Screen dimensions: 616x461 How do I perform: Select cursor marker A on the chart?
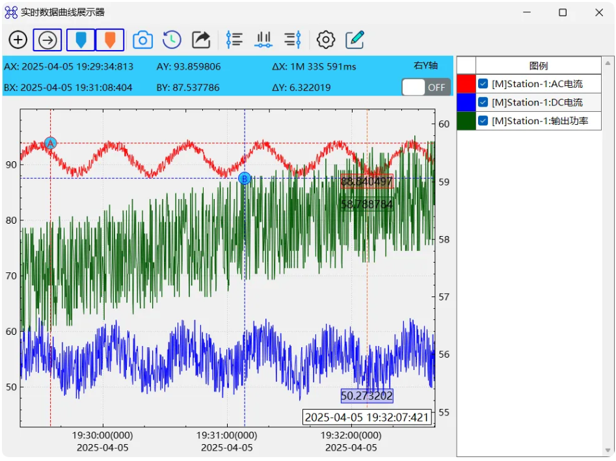coord(50,143)
